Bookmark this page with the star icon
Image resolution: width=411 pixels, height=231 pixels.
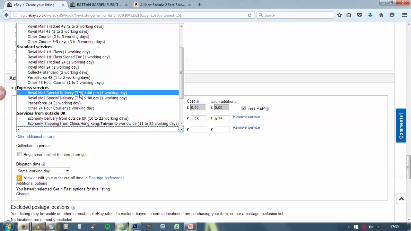tap(339, 15)
